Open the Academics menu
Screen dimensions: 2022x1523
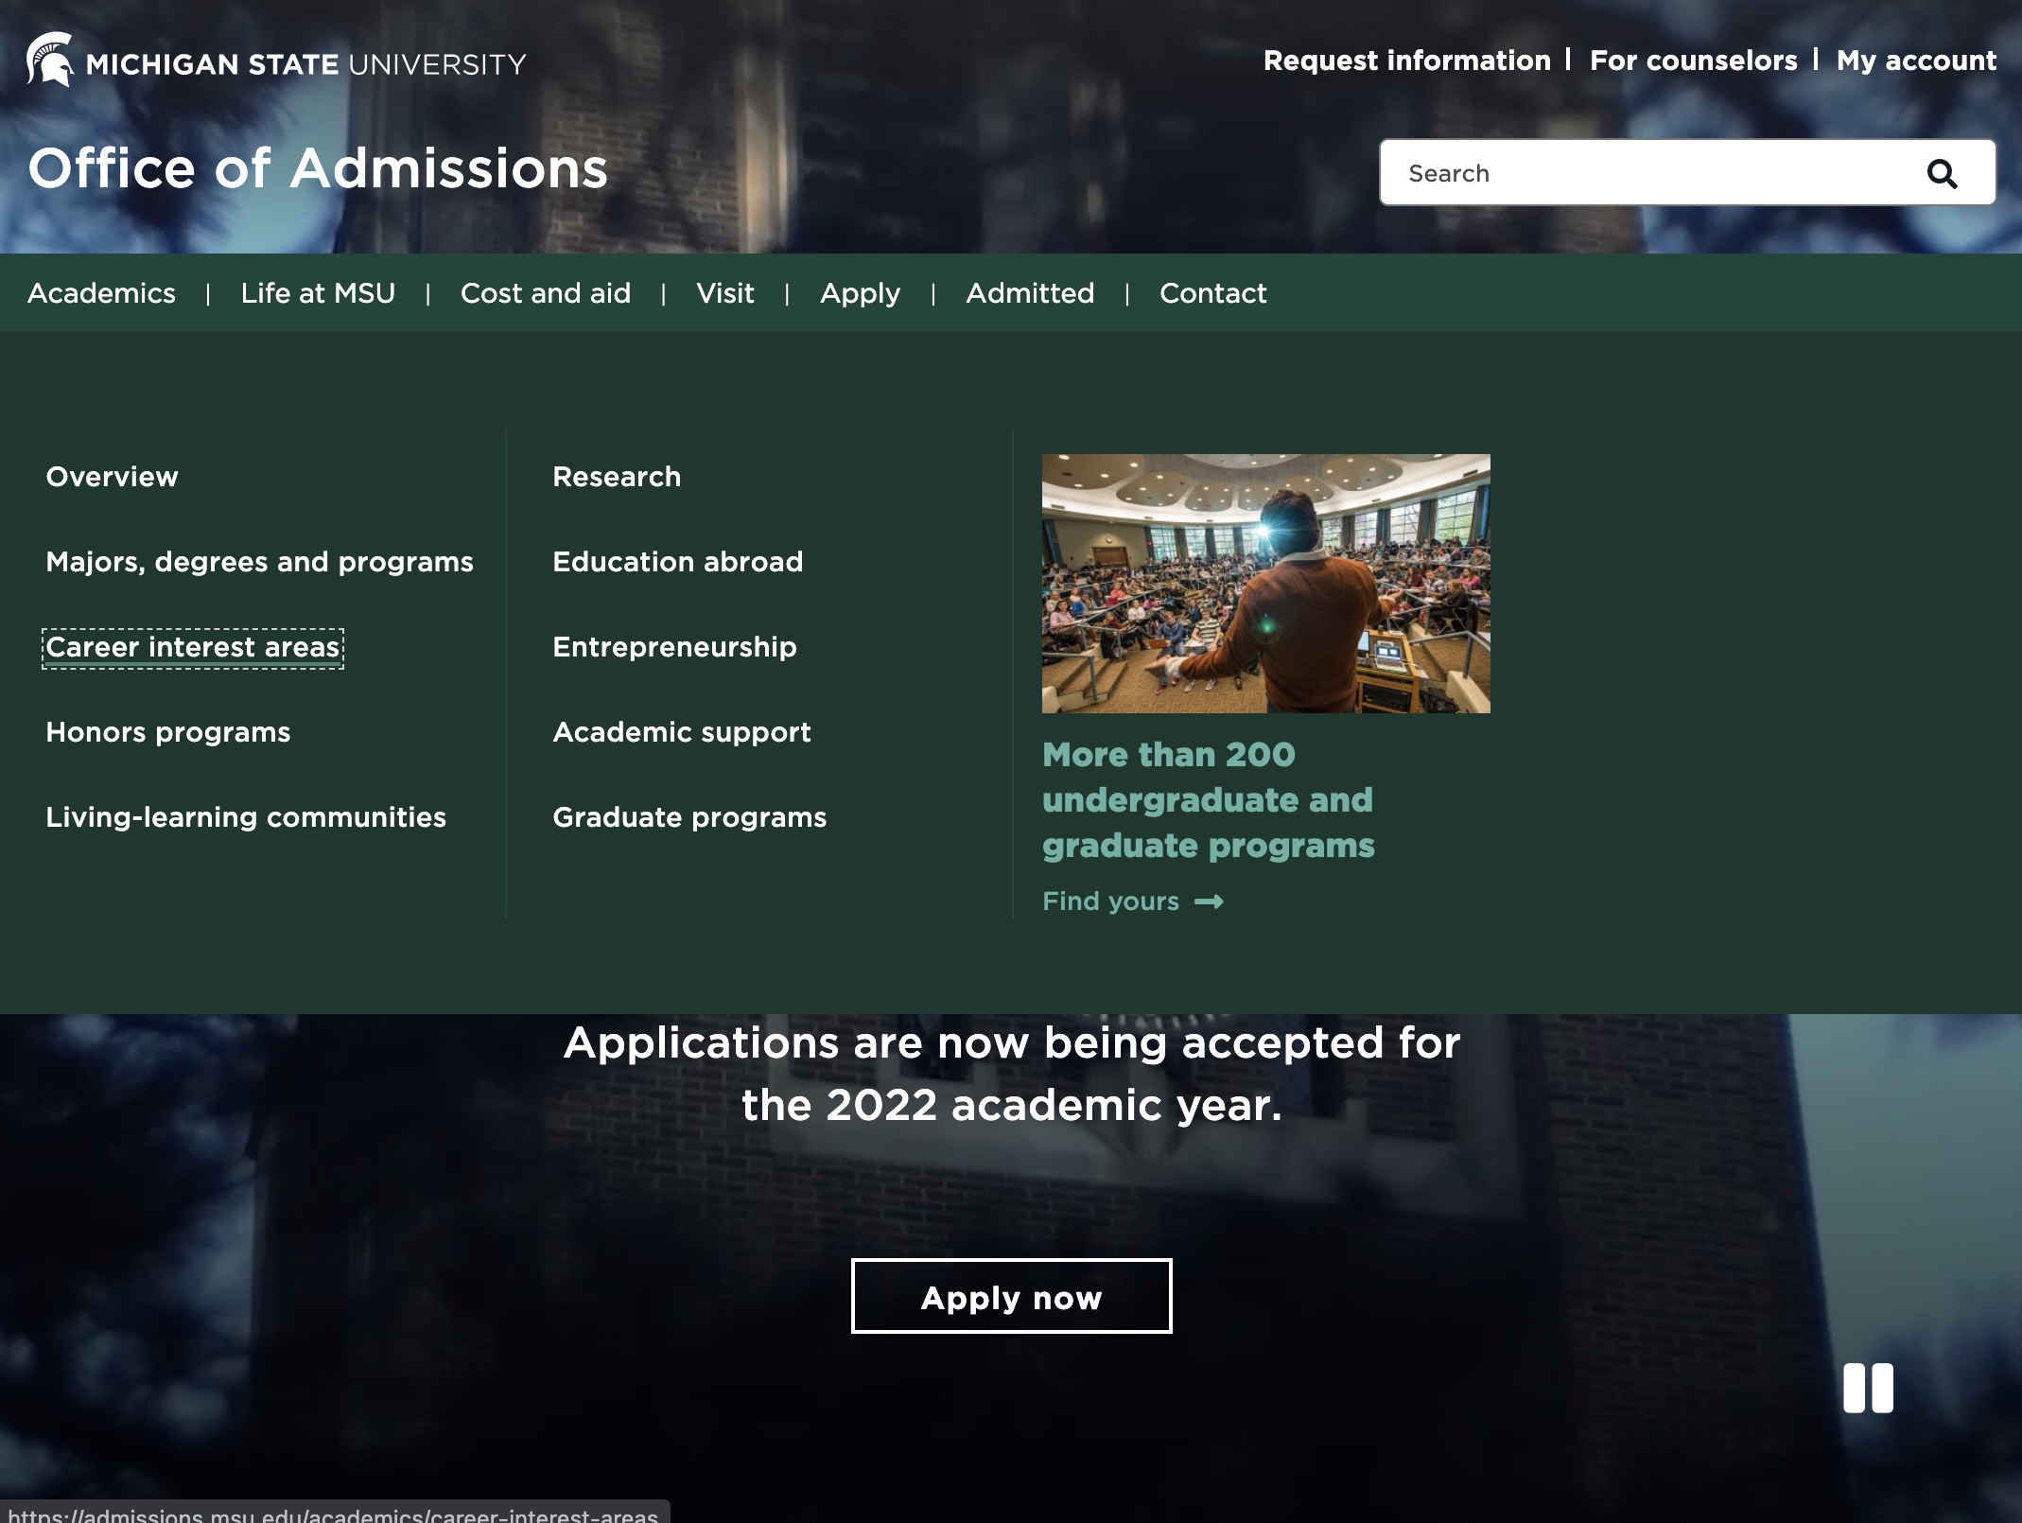click(x=101, y=293)
